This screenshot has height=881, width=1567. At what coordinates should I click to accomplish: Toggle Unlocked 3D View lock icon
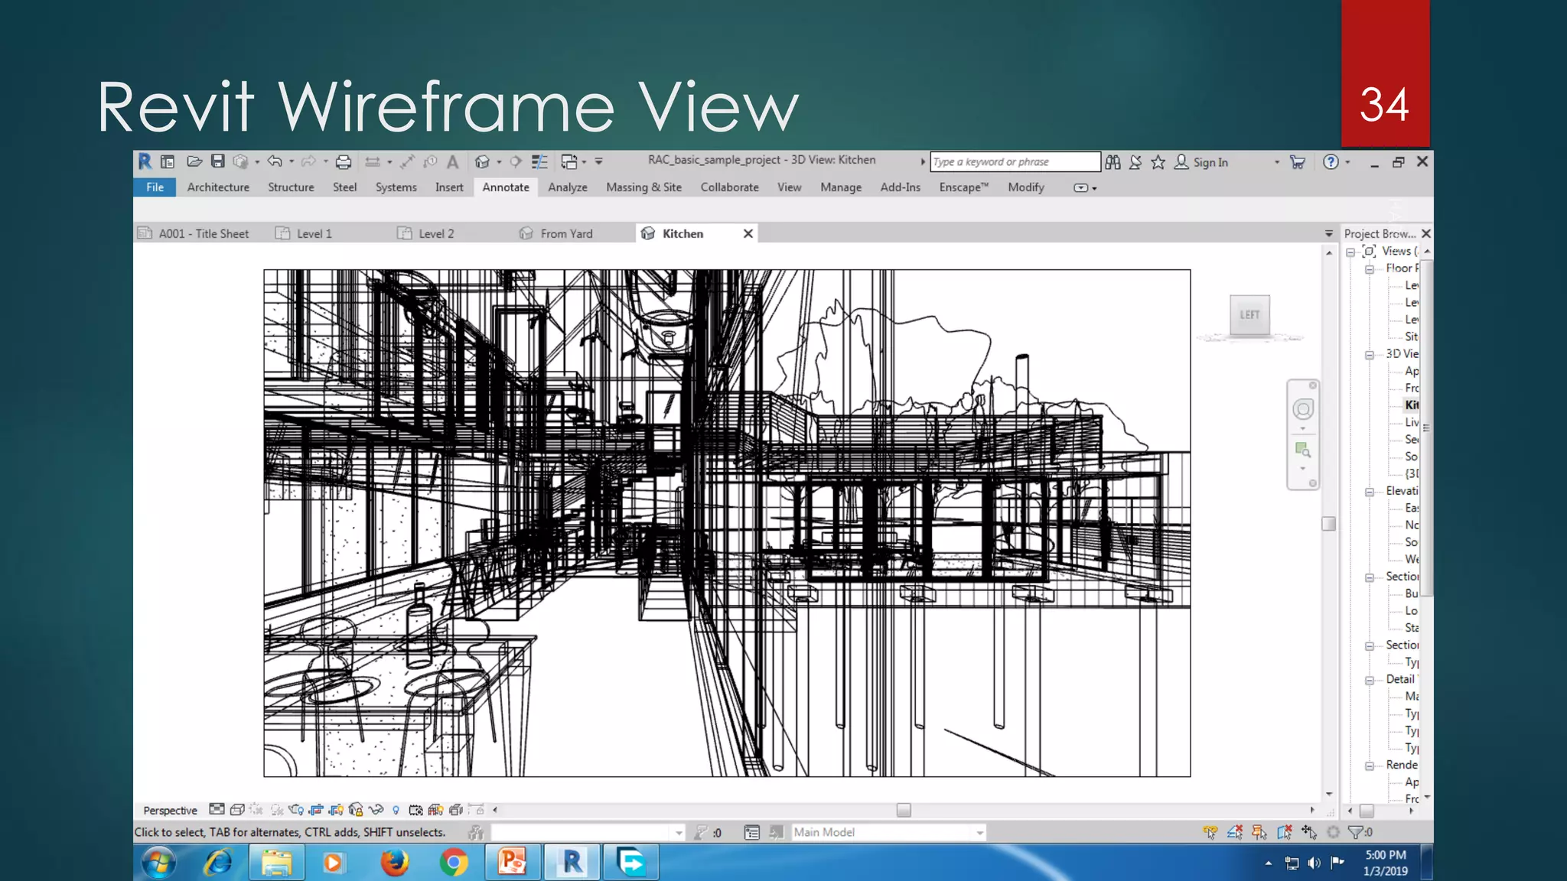(356, 810)
